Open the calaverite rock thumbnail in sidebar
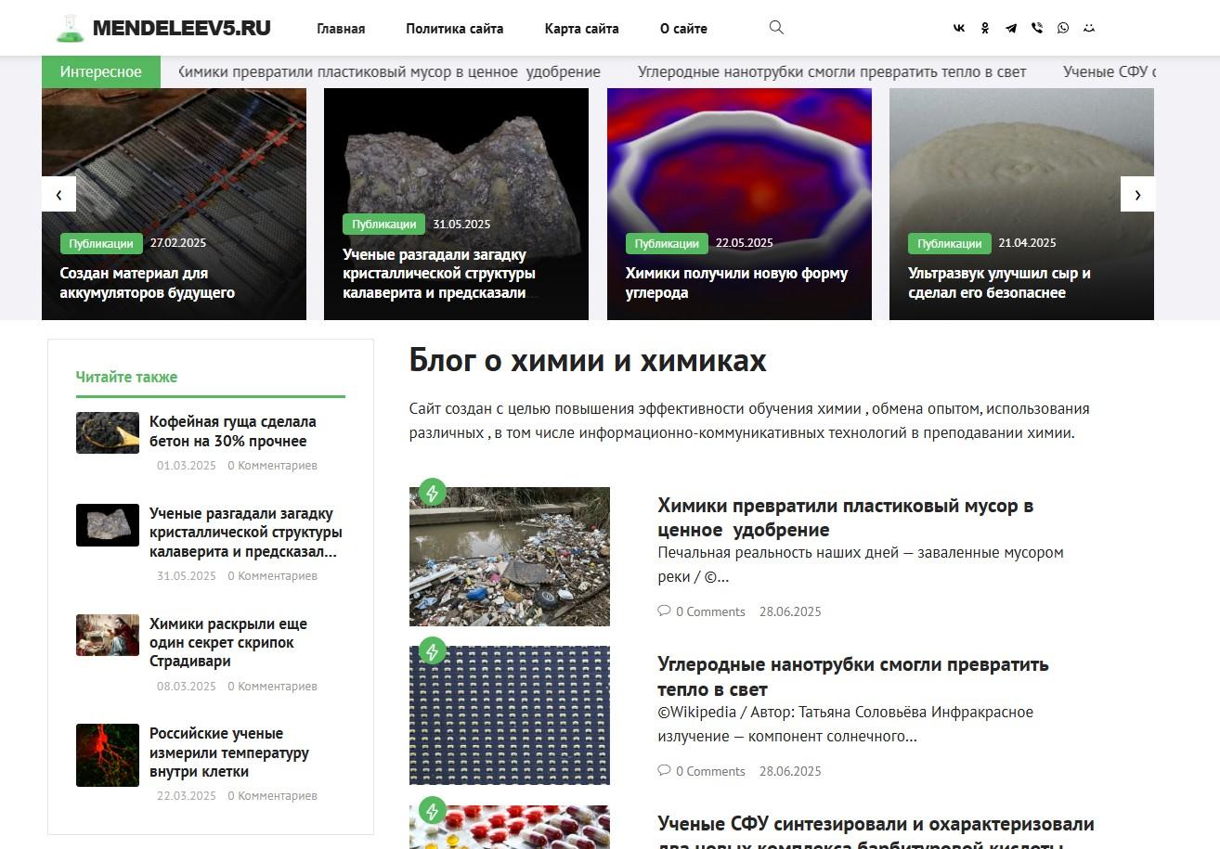Viewport: 1220px width, 849px height. click(x=108, y=525)
